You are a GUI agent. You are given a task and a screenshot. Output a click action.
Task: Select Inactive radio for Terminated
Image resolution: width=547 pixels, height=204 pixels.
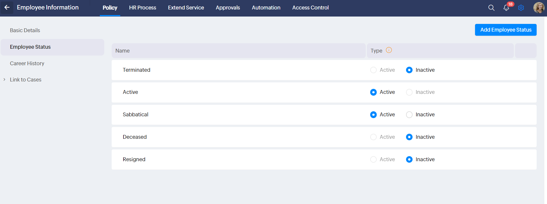[x=409, y=70]
